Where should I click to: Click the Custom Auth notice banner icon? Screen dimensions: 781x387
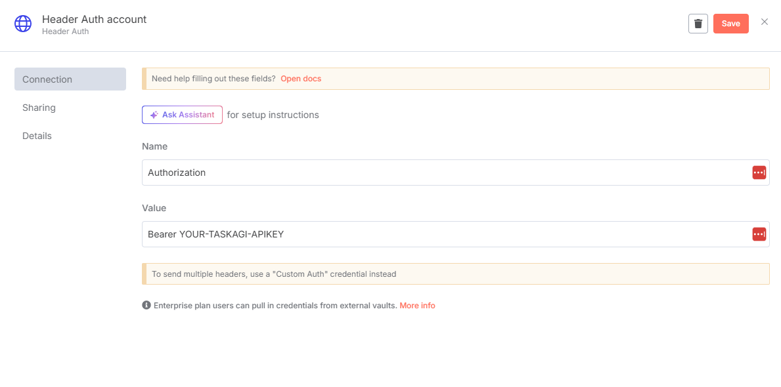pos(145,274)
